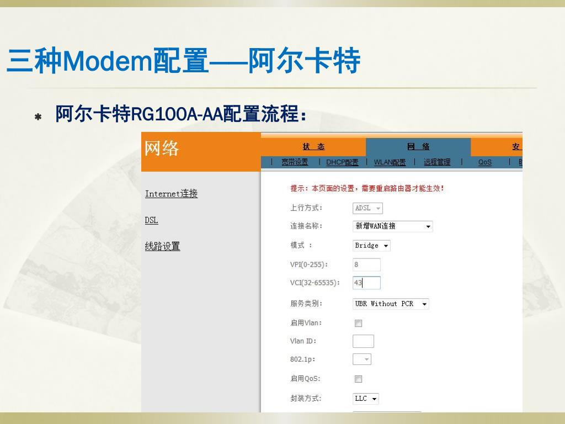Open QoS submenu
Image resolution: width=565 pixels, height=424 pixels.
click(x=484, y=162)
